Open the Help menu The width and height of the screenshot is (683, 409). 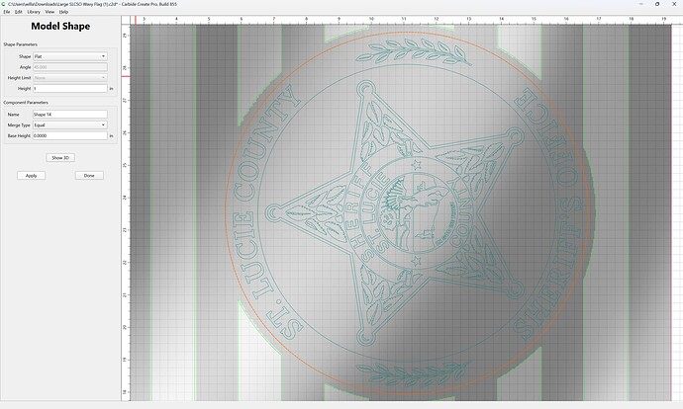(x=63, y=12)
